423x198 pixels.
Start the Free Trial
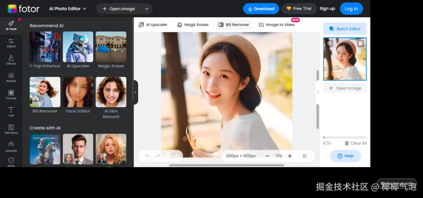[299, 9]
